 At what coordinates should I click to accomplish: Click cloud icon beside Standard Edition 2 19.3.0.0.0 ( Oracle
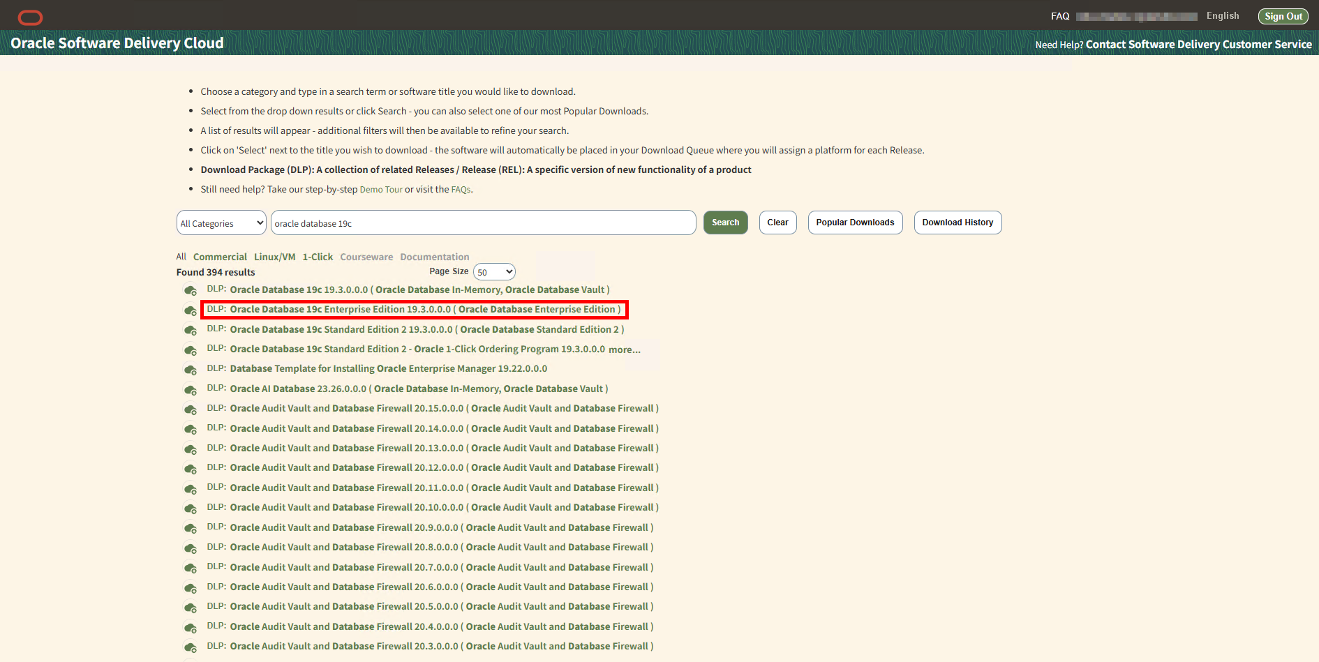(x=190, y=330)
